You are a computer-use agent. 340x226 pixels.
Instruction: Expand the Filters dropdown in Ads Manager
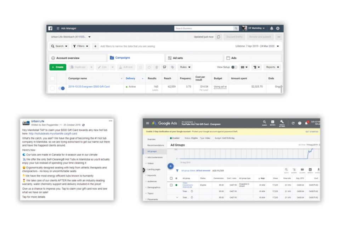(80, 46)
